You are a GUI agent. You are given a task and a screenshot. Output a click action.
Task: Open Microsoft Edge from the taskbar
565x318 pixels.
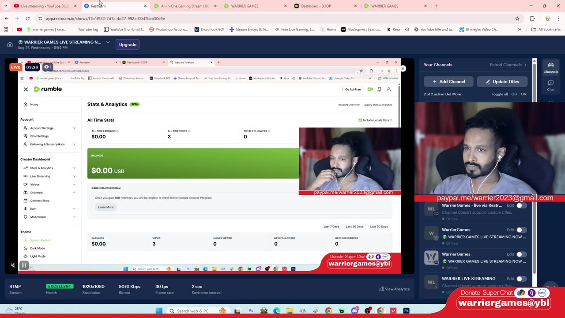[x=276, y=310]
